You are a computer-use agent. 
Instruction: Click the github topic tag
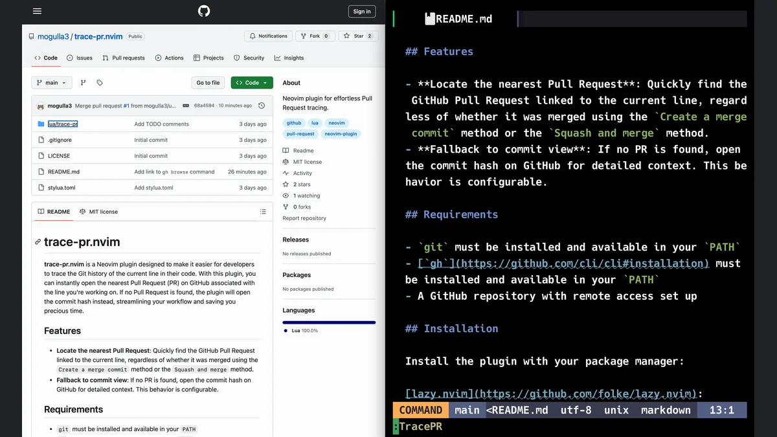[x=294, y=123]
